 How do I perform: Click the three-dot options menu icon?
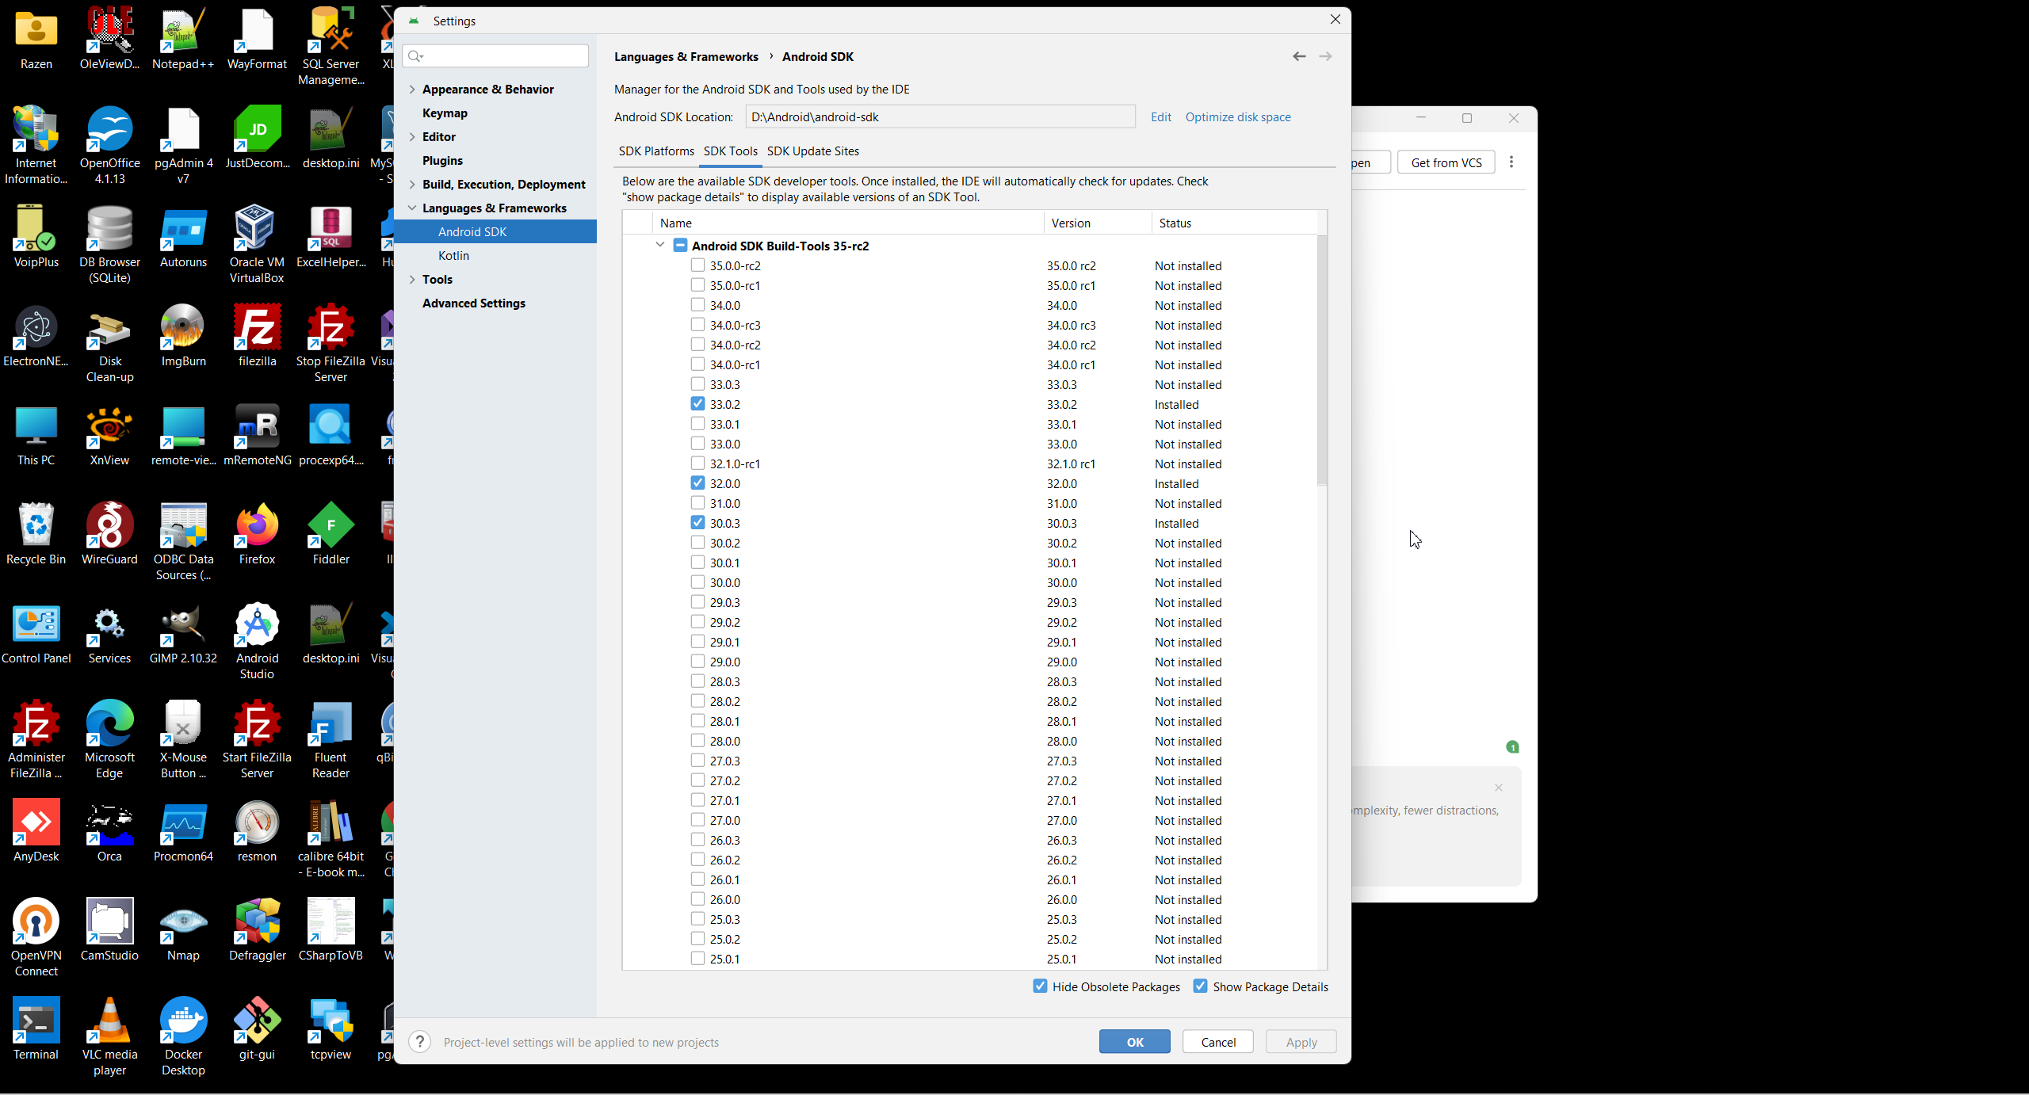coord(1511,162)
